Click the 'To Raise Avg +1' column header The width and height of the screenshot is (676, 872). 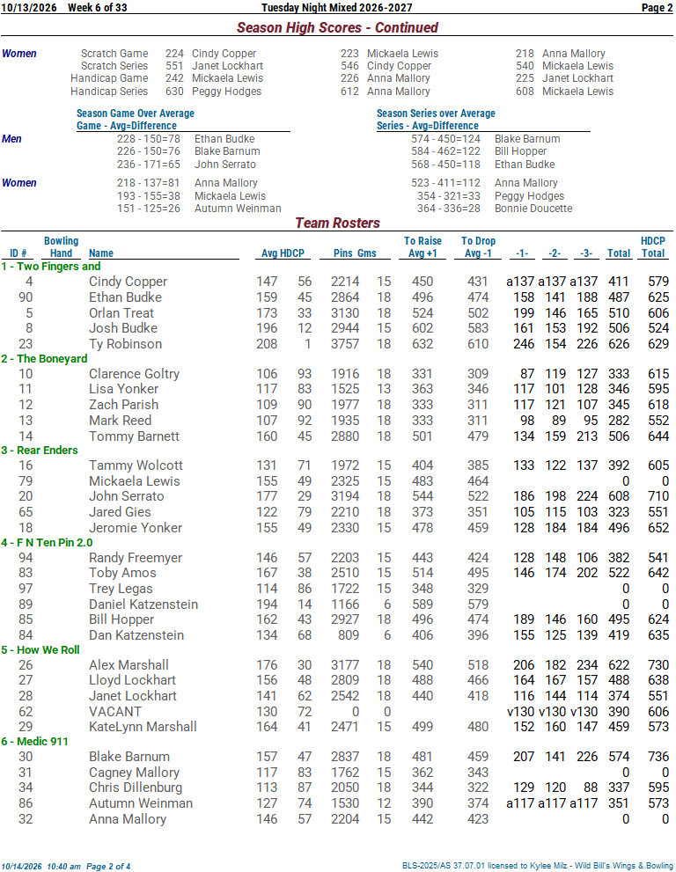coord(422,247)
